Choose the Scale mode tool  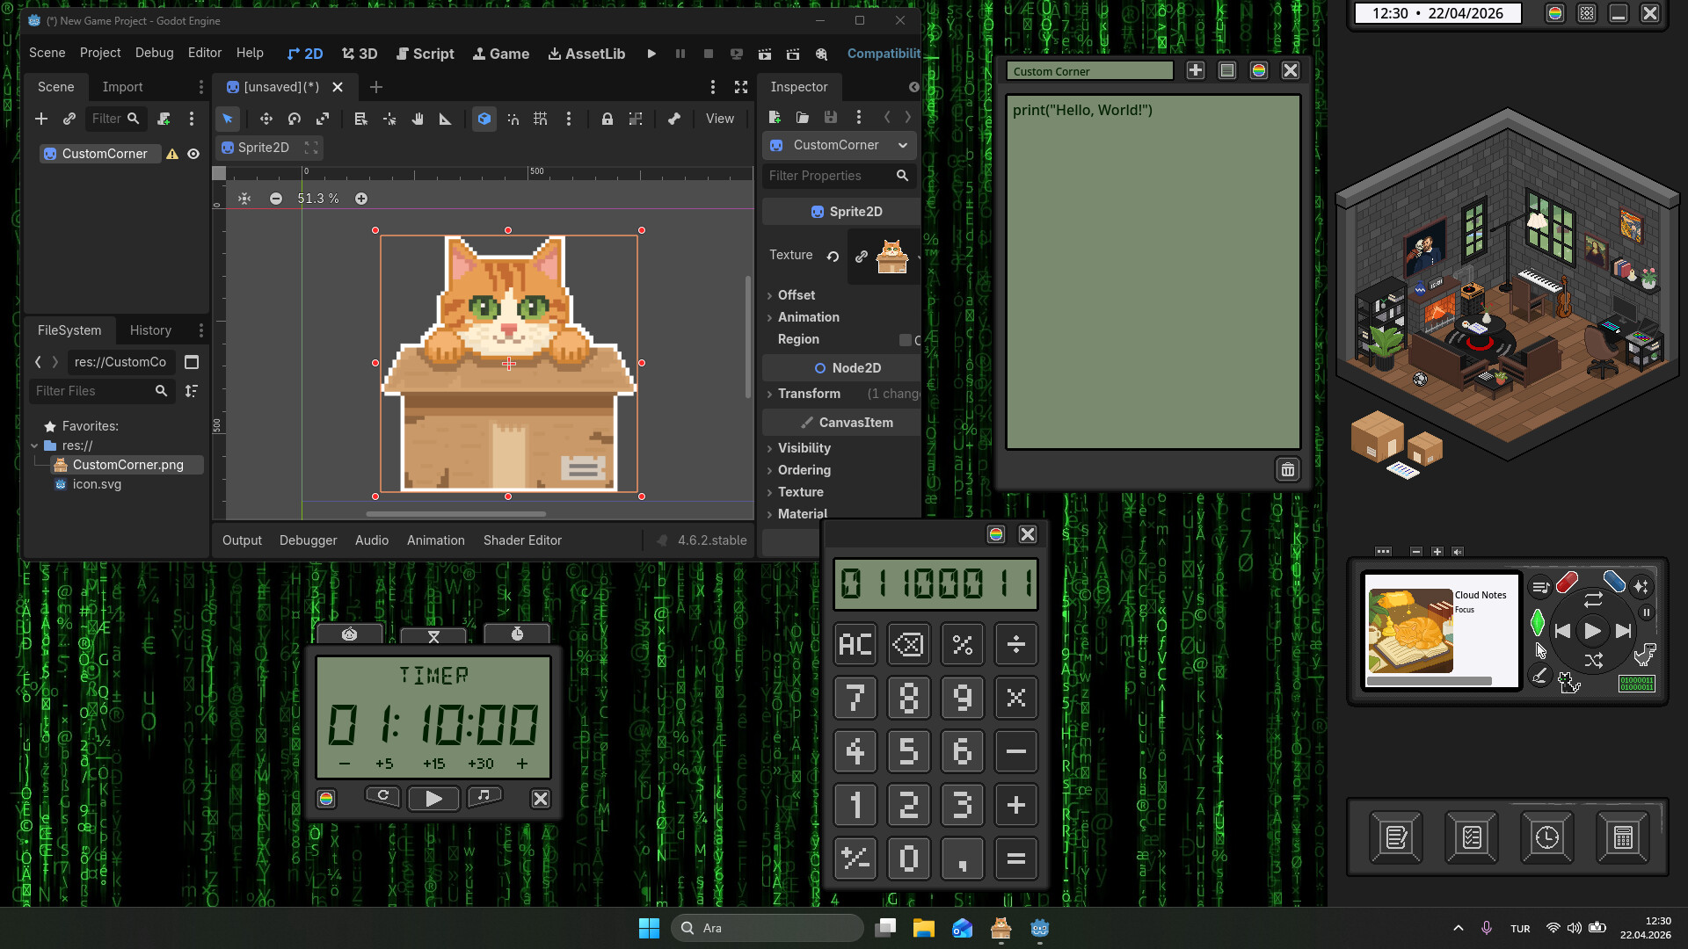[323, 119]
